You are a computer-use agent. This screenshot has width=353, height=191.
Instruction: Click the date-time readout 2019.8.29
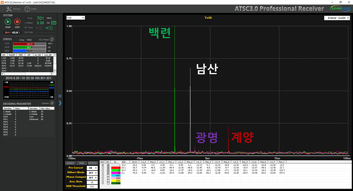tap(29, 78)
